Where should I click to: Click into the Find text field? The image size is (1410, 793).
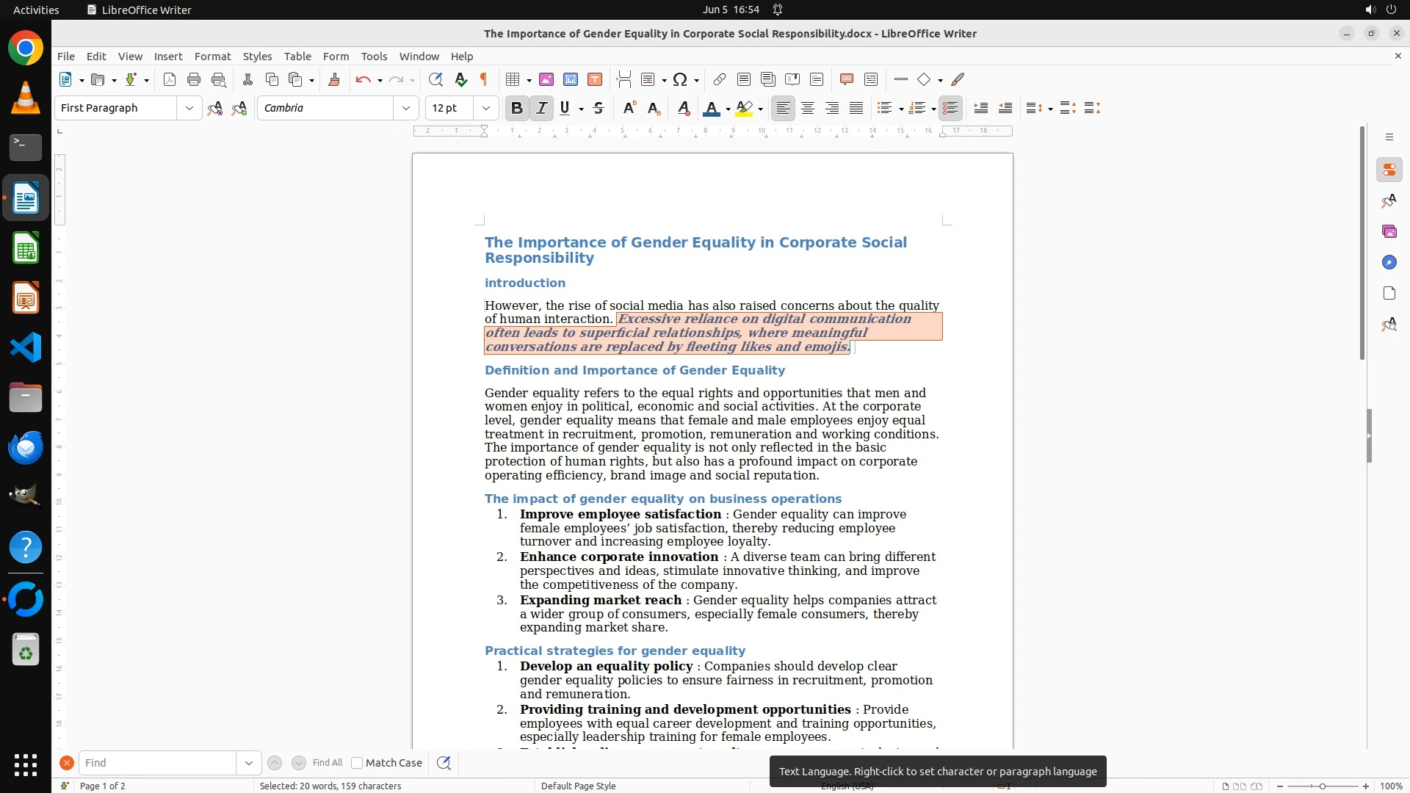click(157, 763)
